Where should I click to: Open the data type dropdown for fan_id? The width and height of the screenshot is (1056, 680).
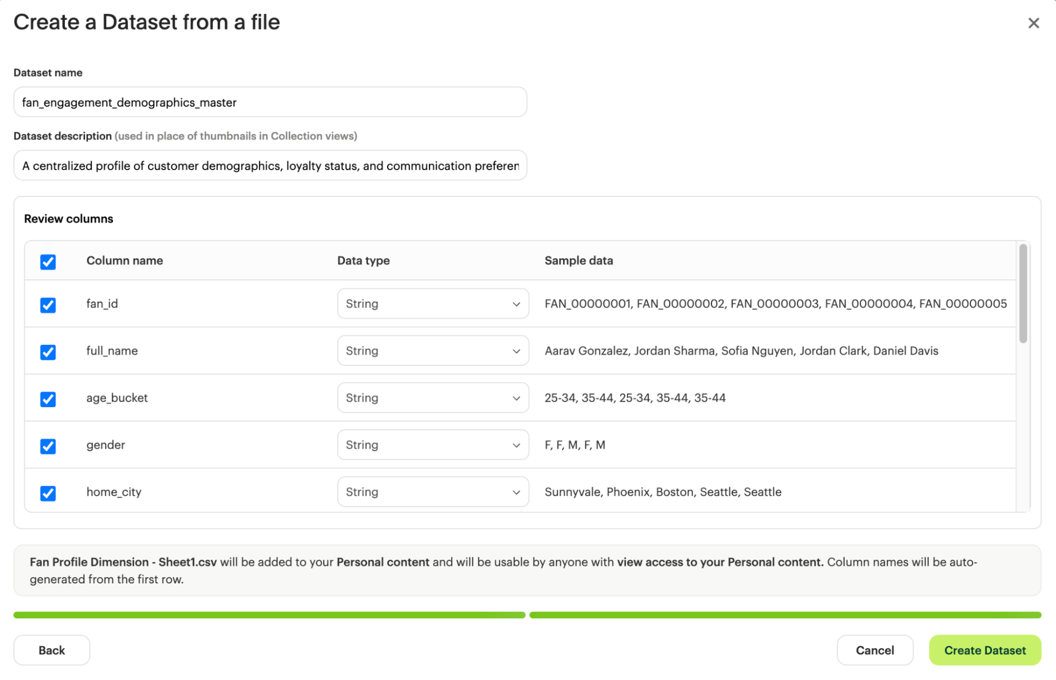coord(432,304)
